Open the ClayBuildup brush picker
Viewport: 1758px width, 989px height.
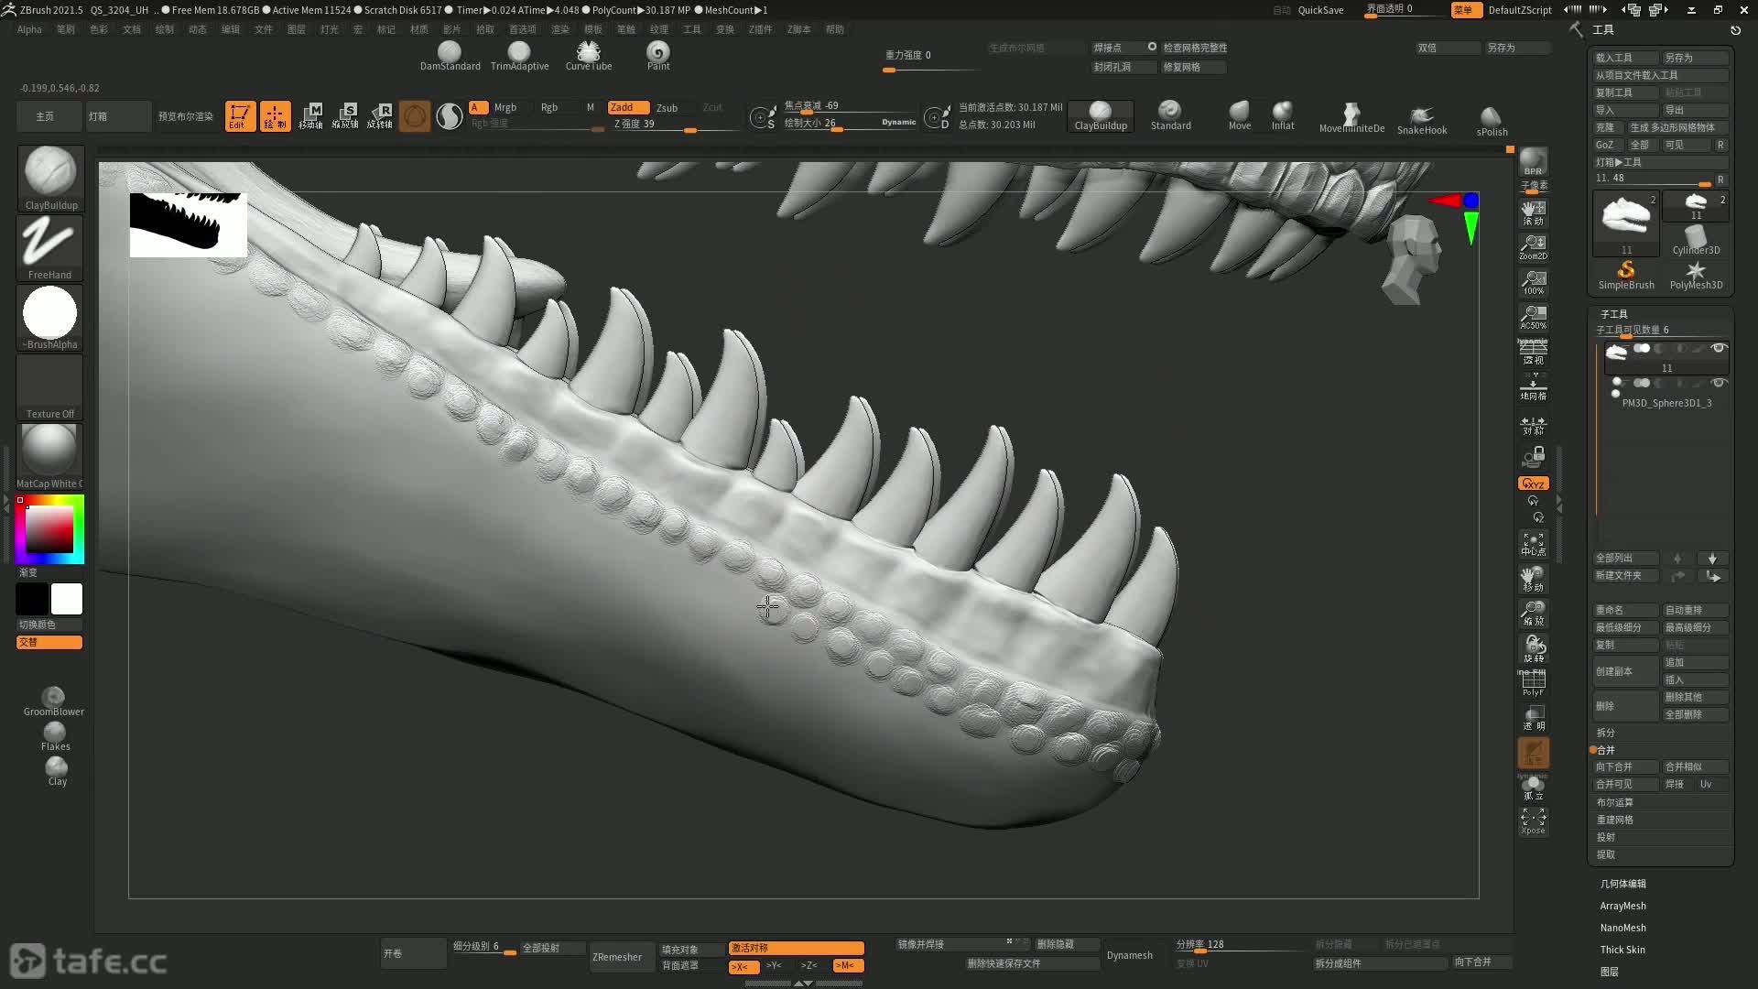(50, 179)
